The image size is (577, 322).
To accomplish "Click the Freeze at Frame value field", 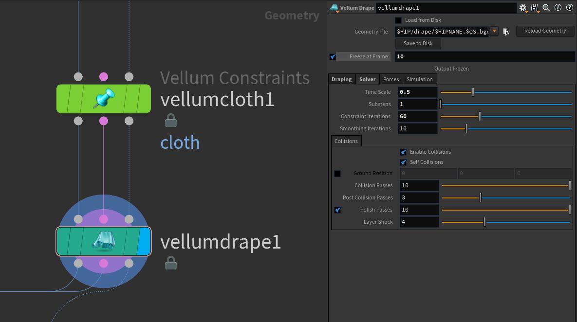I will pyautogui.click(x=484, y=56).
